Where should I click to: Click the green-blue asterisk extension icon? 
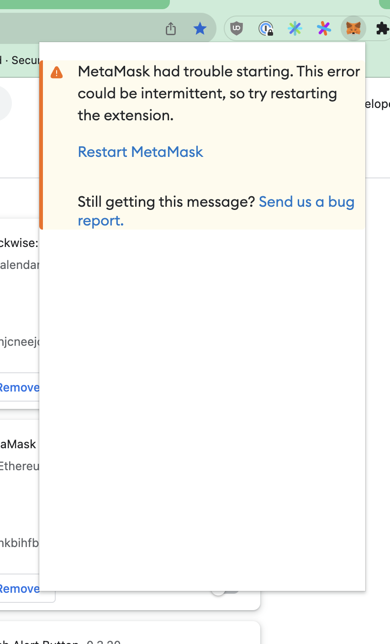click(295, 28)
